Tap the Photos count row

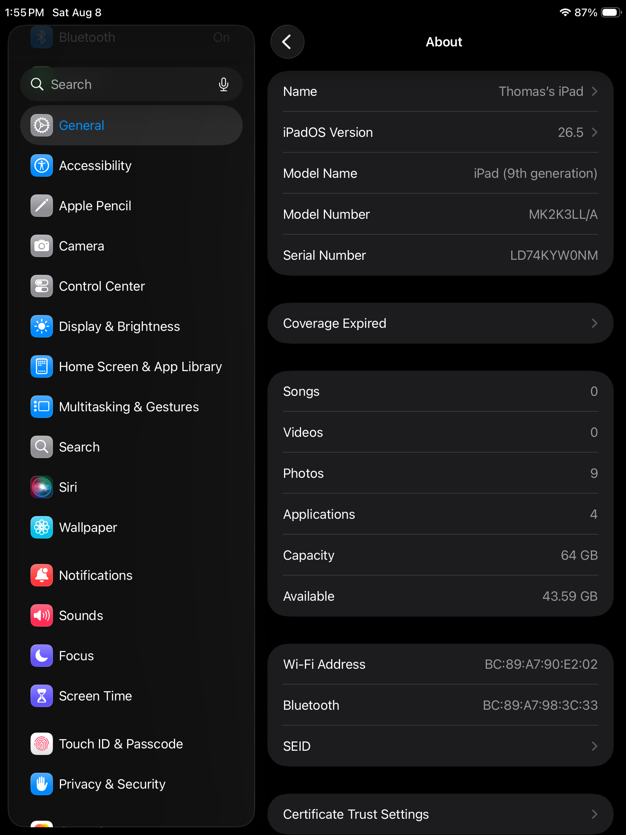441,473
